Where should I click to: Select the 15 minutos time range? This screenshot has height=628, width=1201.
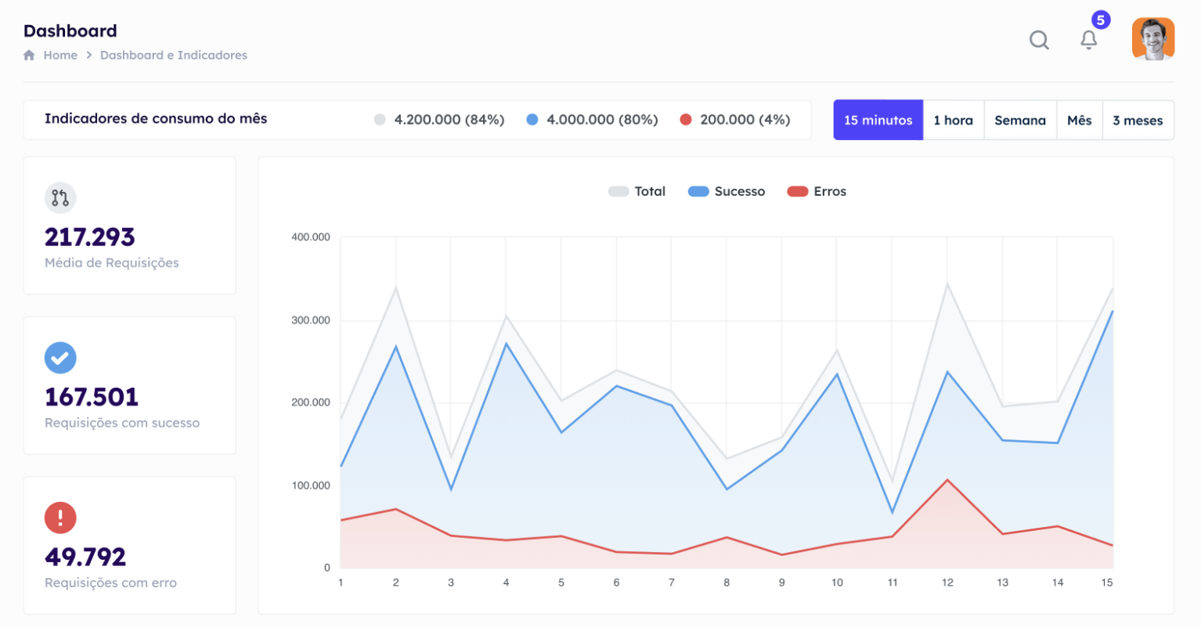878,120
